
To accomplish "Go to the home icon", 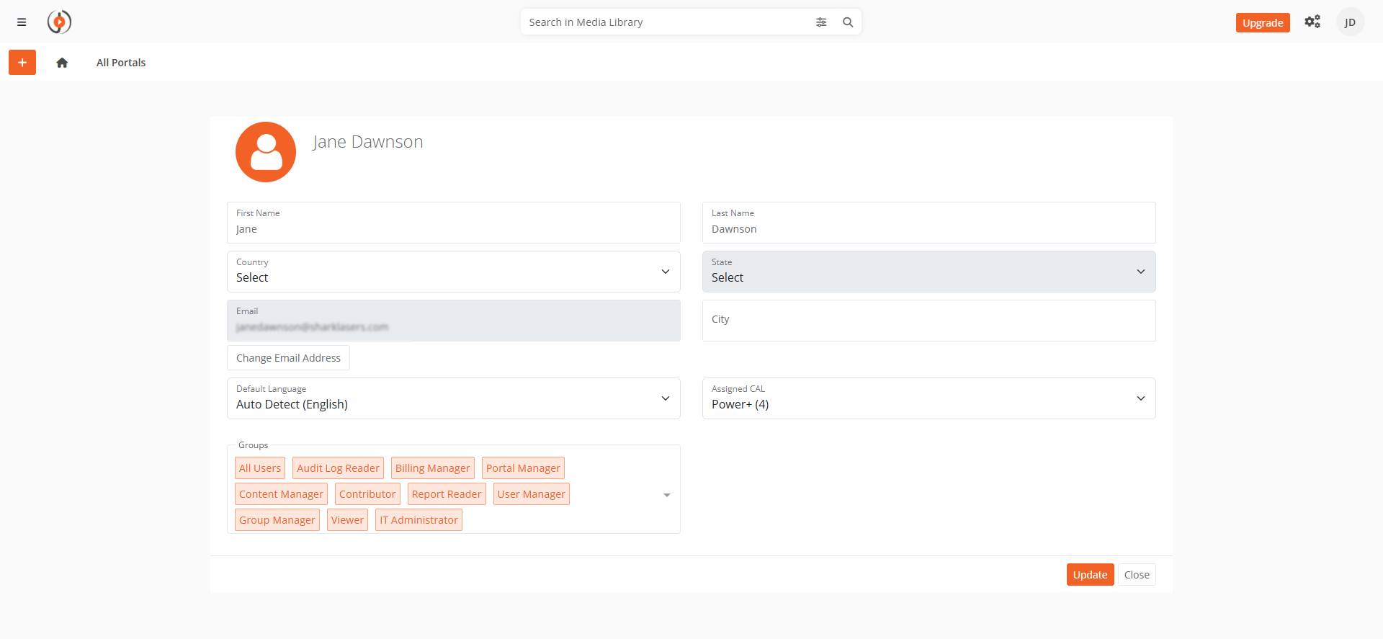I will [x=62, y=63].
